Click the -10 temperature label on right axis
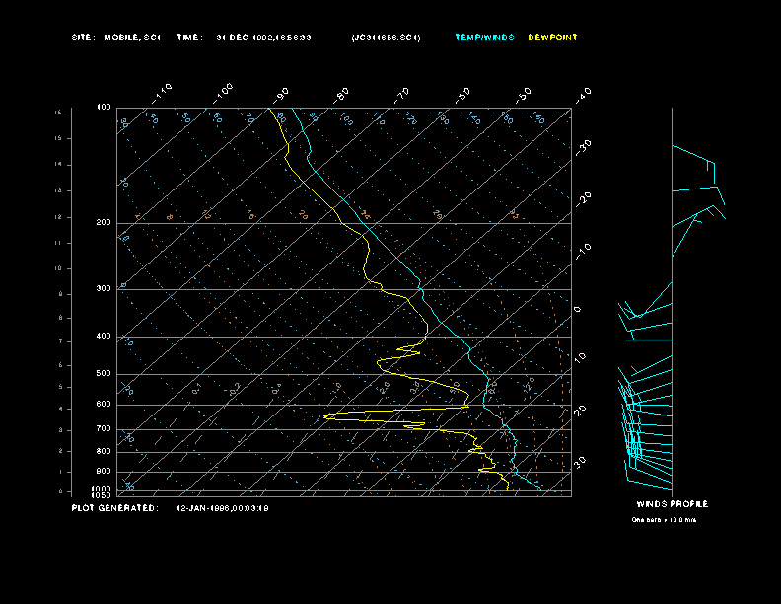 [x=583, y=252]
